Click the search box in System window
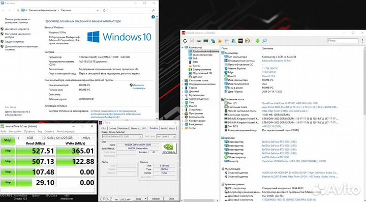This screenshot has width=366, height=202. tap(132, 10)
